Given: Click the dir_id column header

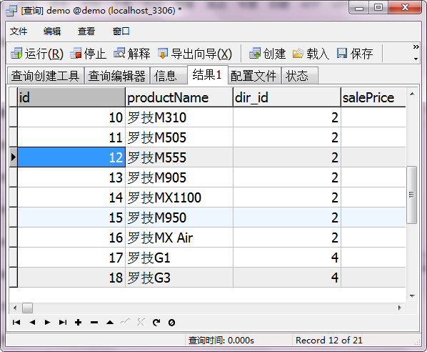Looking at the screenshot, I should pyautogui.click(x=287, y=97).
